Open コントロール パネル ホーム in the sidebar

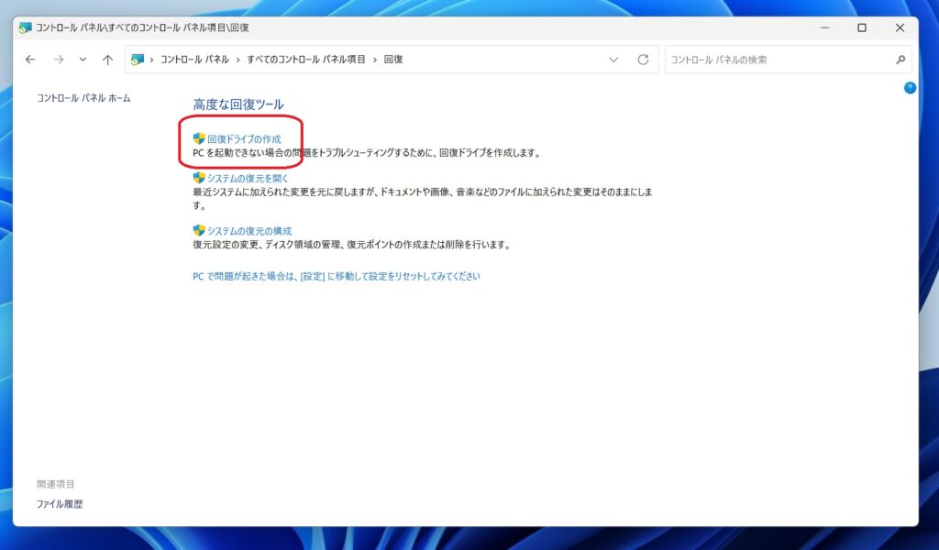pos(83,98)
